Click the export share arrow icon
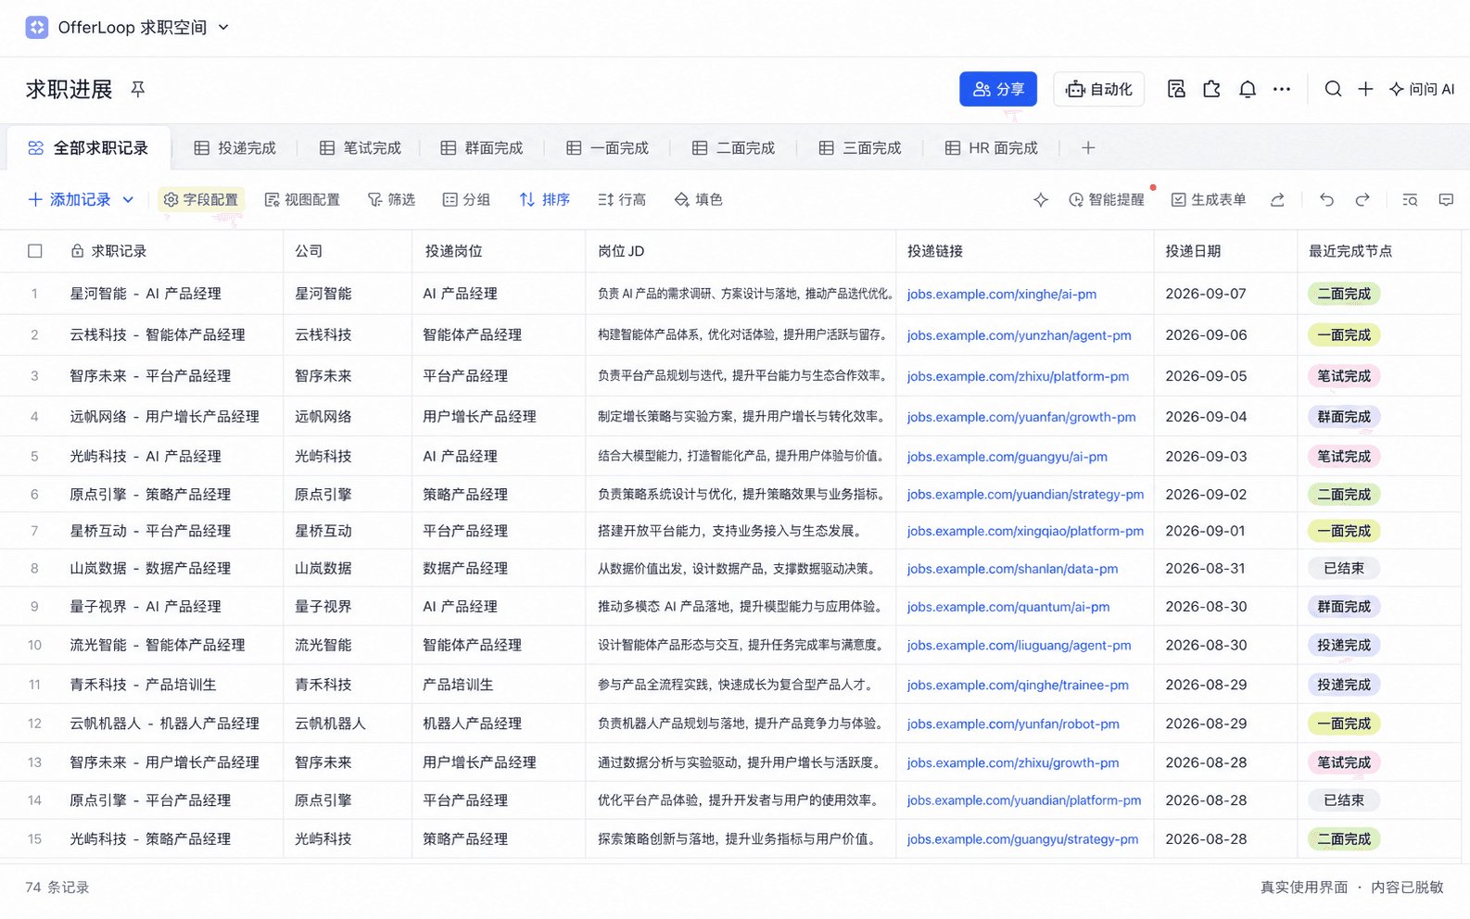The width and height of the screenshot is (1470, 919). [x=1277, y=199]
